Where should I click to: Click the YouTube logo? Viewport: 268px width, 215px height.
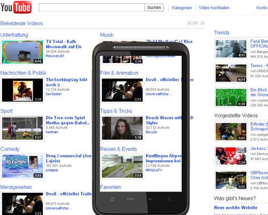(x=16, y=7)
